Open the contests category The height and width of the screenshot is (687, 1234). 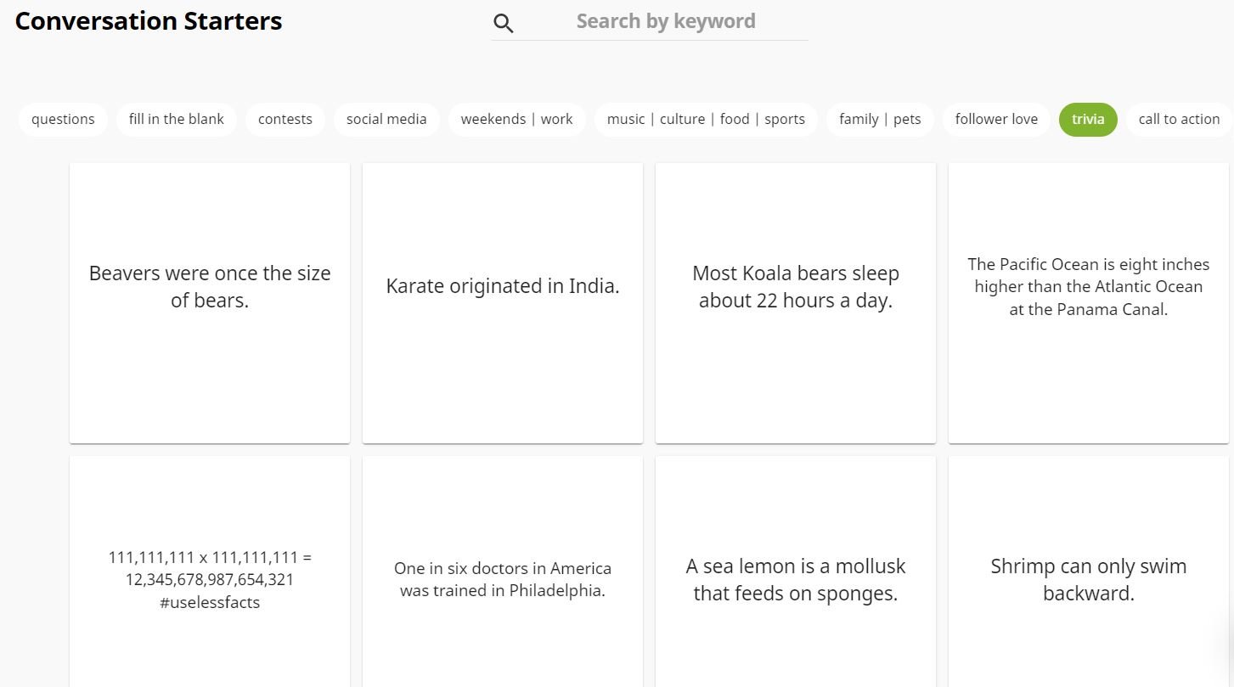pos(285,119)
